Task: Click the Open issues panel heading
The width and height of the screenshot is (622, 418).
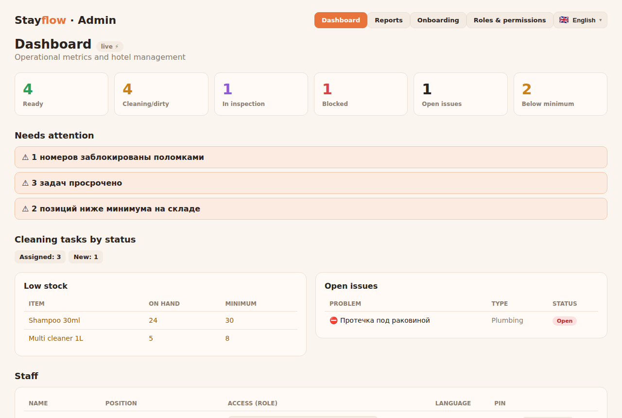Action: tap(351, 286)
